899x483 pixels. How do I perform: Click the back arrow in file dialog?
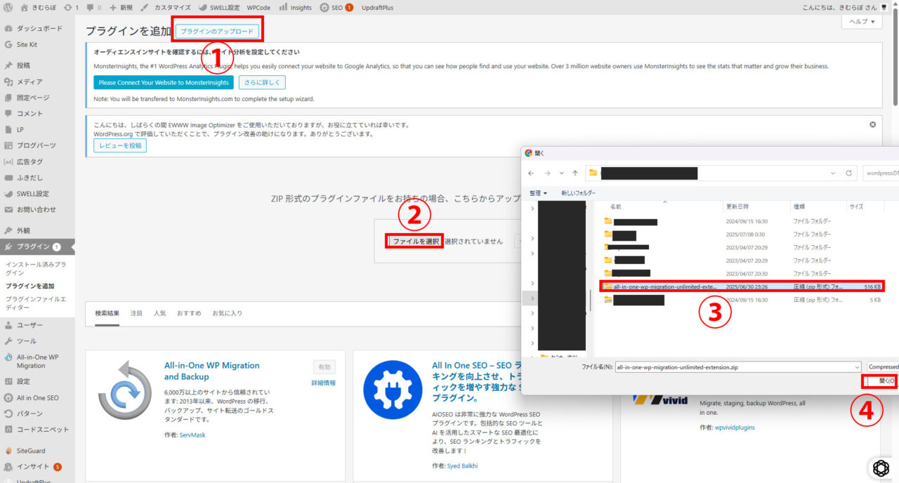[x=531, y=173]
